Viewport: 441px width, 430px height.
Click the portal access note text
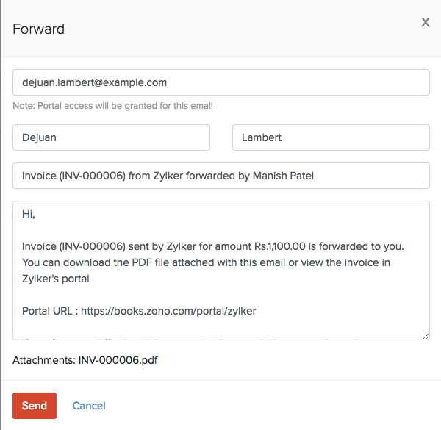[112, 106]
